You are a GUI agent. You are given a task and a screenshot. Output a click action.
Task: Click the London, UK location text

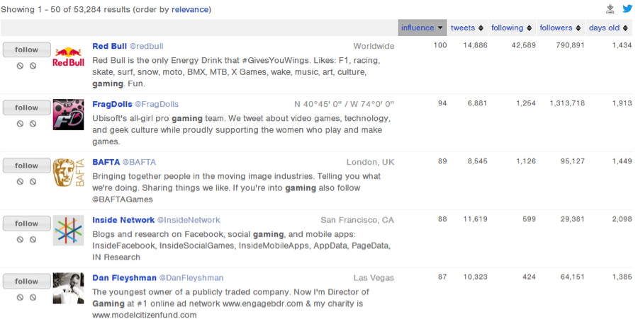pyautogui.click(x=370, y=163)
